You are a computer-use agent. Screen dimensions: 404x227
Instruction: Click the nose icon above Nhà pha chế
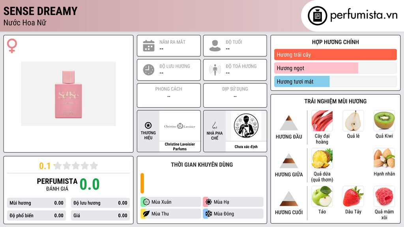click(214, 125)
